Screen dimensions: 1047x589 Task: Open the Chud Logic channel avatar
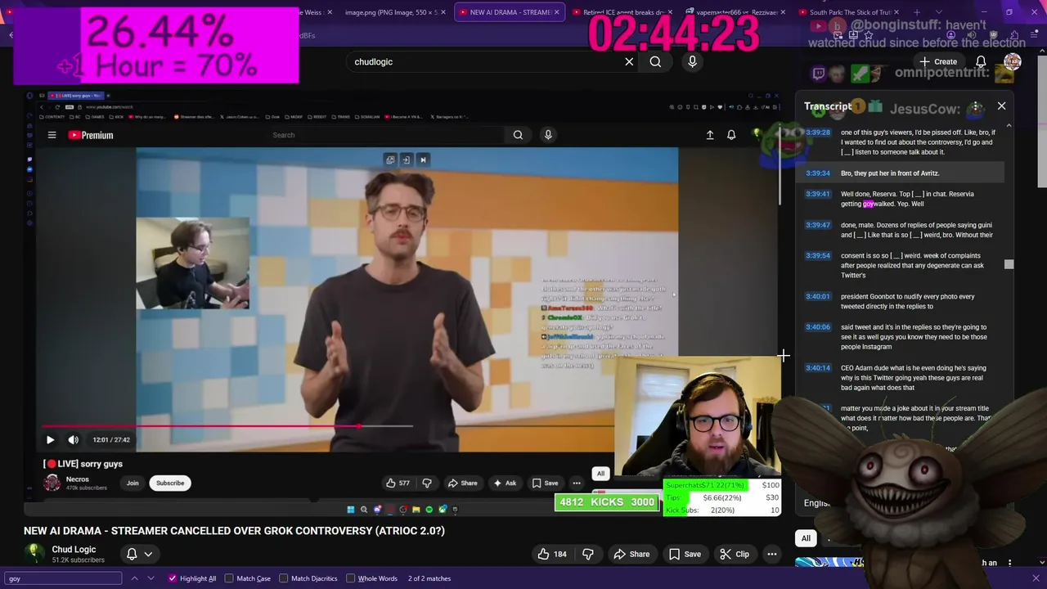[x=34, y=554]
